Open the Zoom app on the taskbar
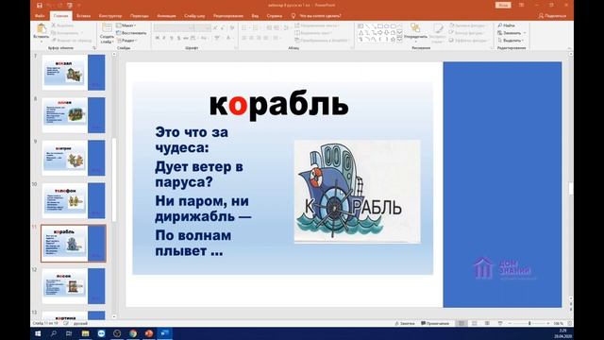 click(x=101, y=333)
